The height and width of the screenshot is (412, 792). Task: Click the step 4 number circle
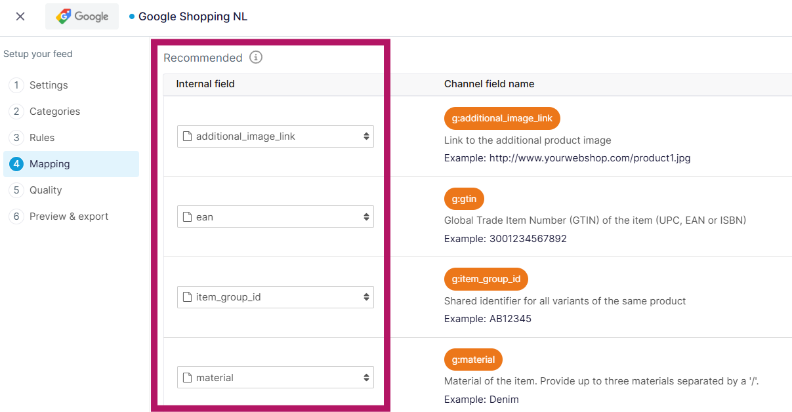click(x=16, y=164)
